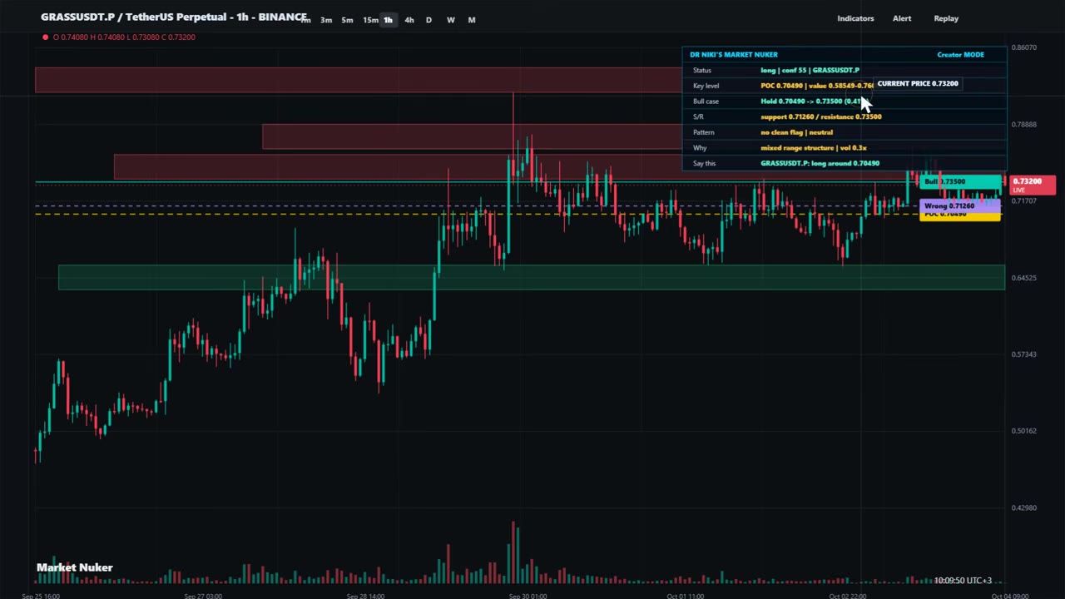Open the Alert button
Viewport: 1065px width, 599px height.
(x=902, y=18)
